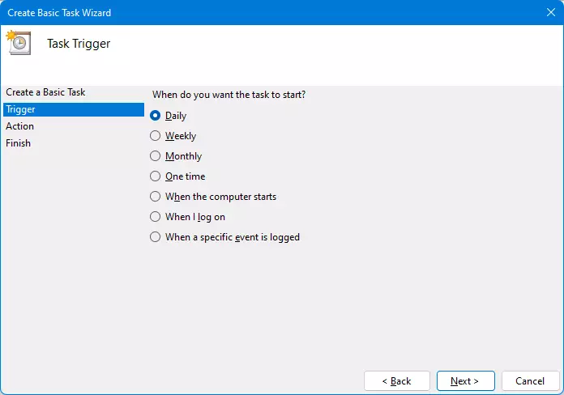
Task: Click the Next button to continue
Action: click(x=465, y=380)
